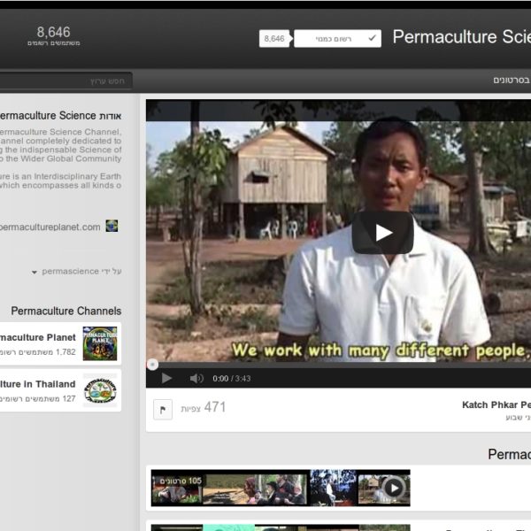Click the subscribed checkmark button
This screenshot has width=531, height=531.
pos(337,39)
